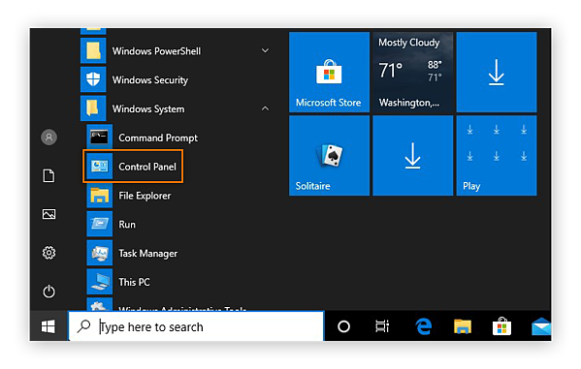The width and height of the screenshot is (581, 369).
Task: Select the File Explorer label
Action: coord(145,196)
